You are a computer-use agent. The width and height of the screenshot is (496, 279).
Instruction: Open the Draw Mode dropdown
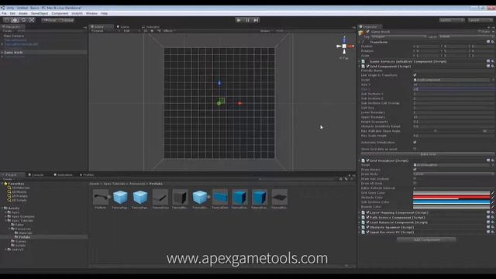(x=453, y=174)
